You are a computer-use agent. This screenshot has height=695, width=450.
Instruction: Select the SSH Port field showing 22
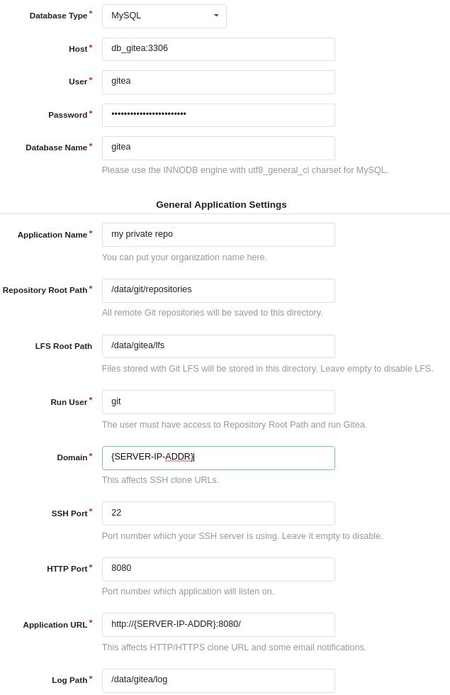point(218,513)
